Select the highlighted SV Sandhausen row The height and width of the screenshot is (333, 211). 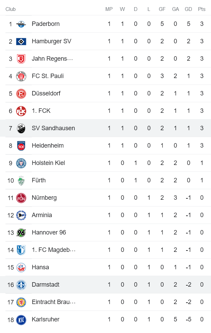(105, 128)
